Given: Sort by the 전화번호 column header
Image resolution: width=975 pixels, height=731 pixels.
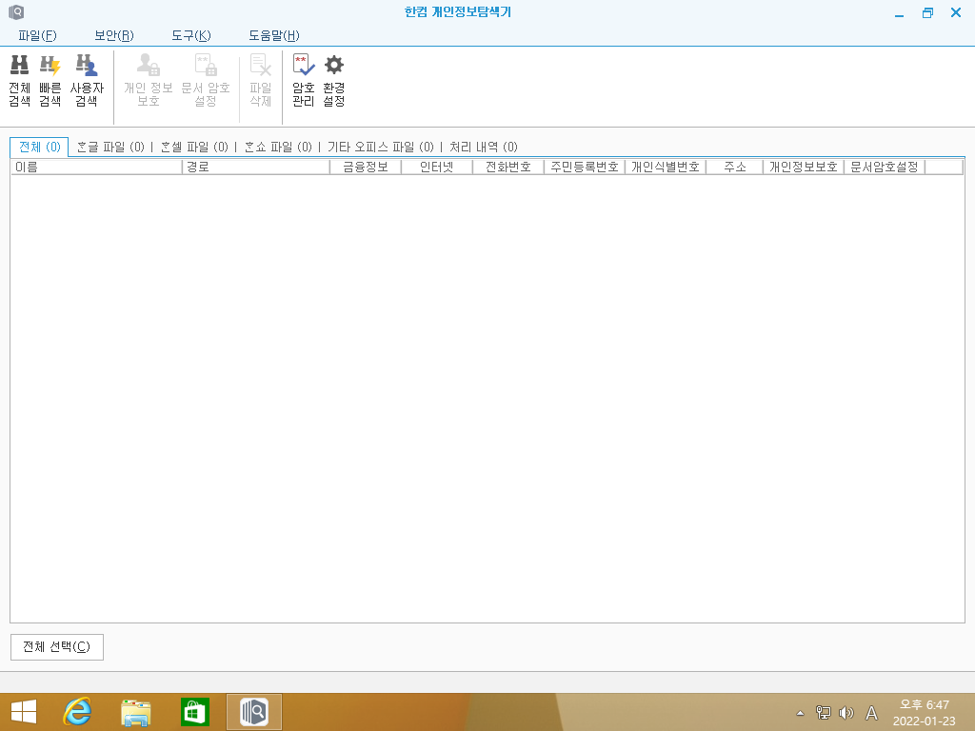Looking at the screenshot, I should [508, 167].
